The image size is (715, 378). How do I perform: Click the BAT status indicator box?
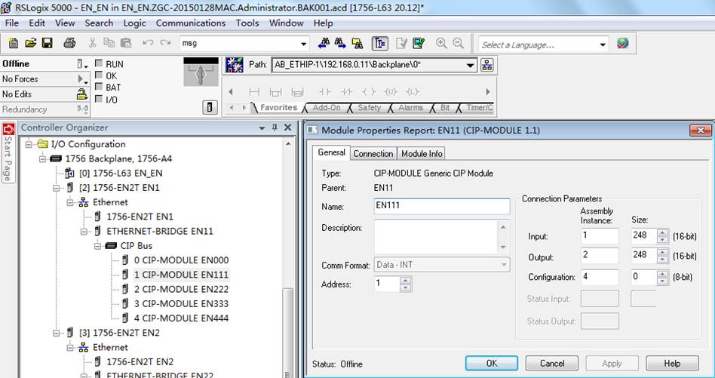[99, 87]
